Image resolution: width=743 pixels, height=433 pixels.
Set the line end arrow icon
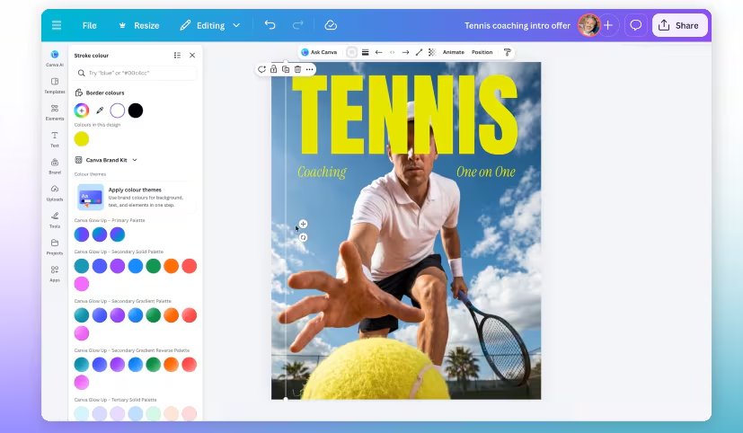point(405,52)
